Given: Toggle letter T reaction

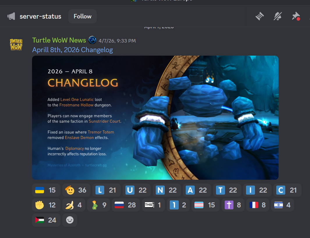Looking at the screenshot, I should (227, 190).
